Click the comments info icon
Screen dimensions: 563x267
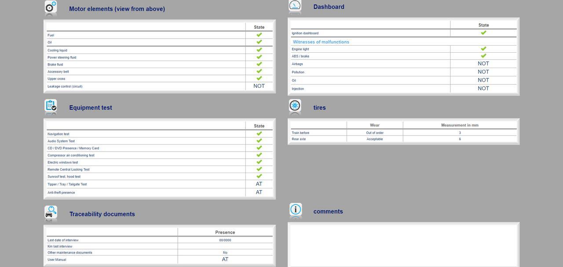click(295, 209)
